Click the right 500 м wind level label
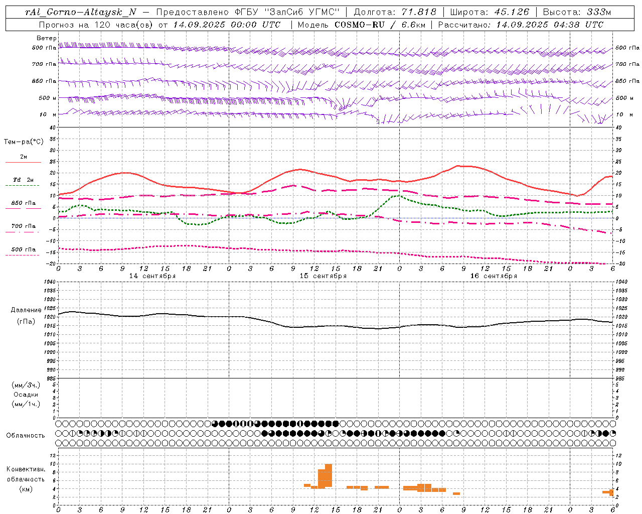Screen dimensions: 642x514 (624, 98)
